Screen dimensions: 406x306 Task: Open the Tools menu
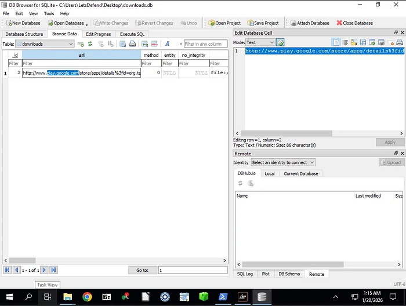[49, 13]
